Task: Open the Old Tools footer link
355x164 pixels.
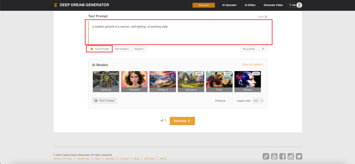Action: coord(149,159)
